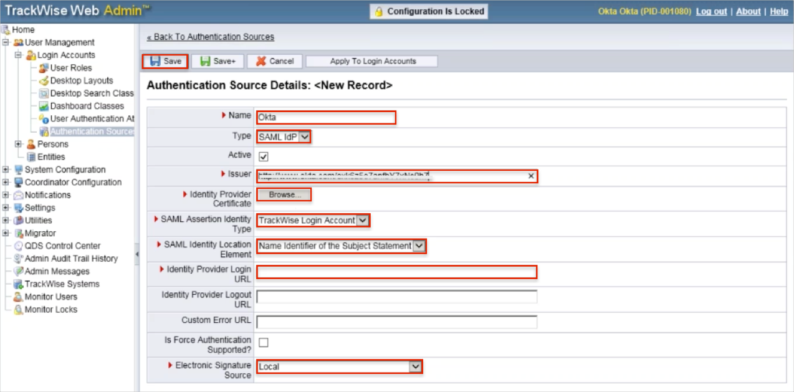Click Apply To Login Accounts button
Viewport: 794px width, 392px height.
373,61
